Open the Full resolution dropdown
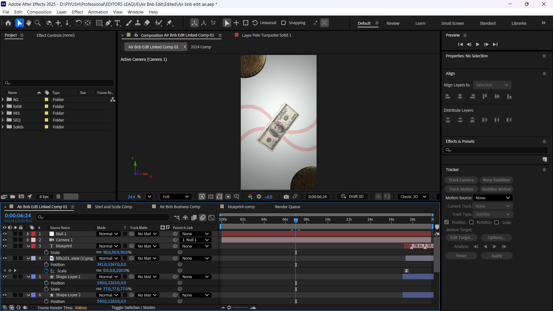The height and width of the screenshot is (311, 553). (175, 197)
